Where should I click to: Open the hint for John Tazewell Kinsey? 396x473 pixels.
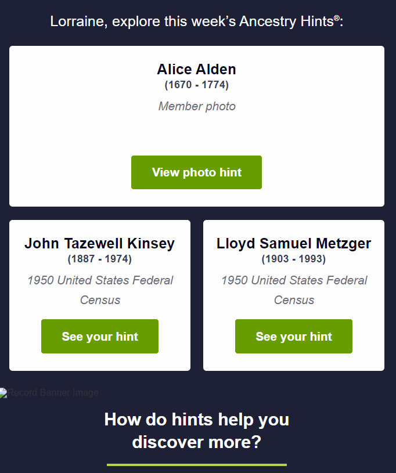coord(100,337)
